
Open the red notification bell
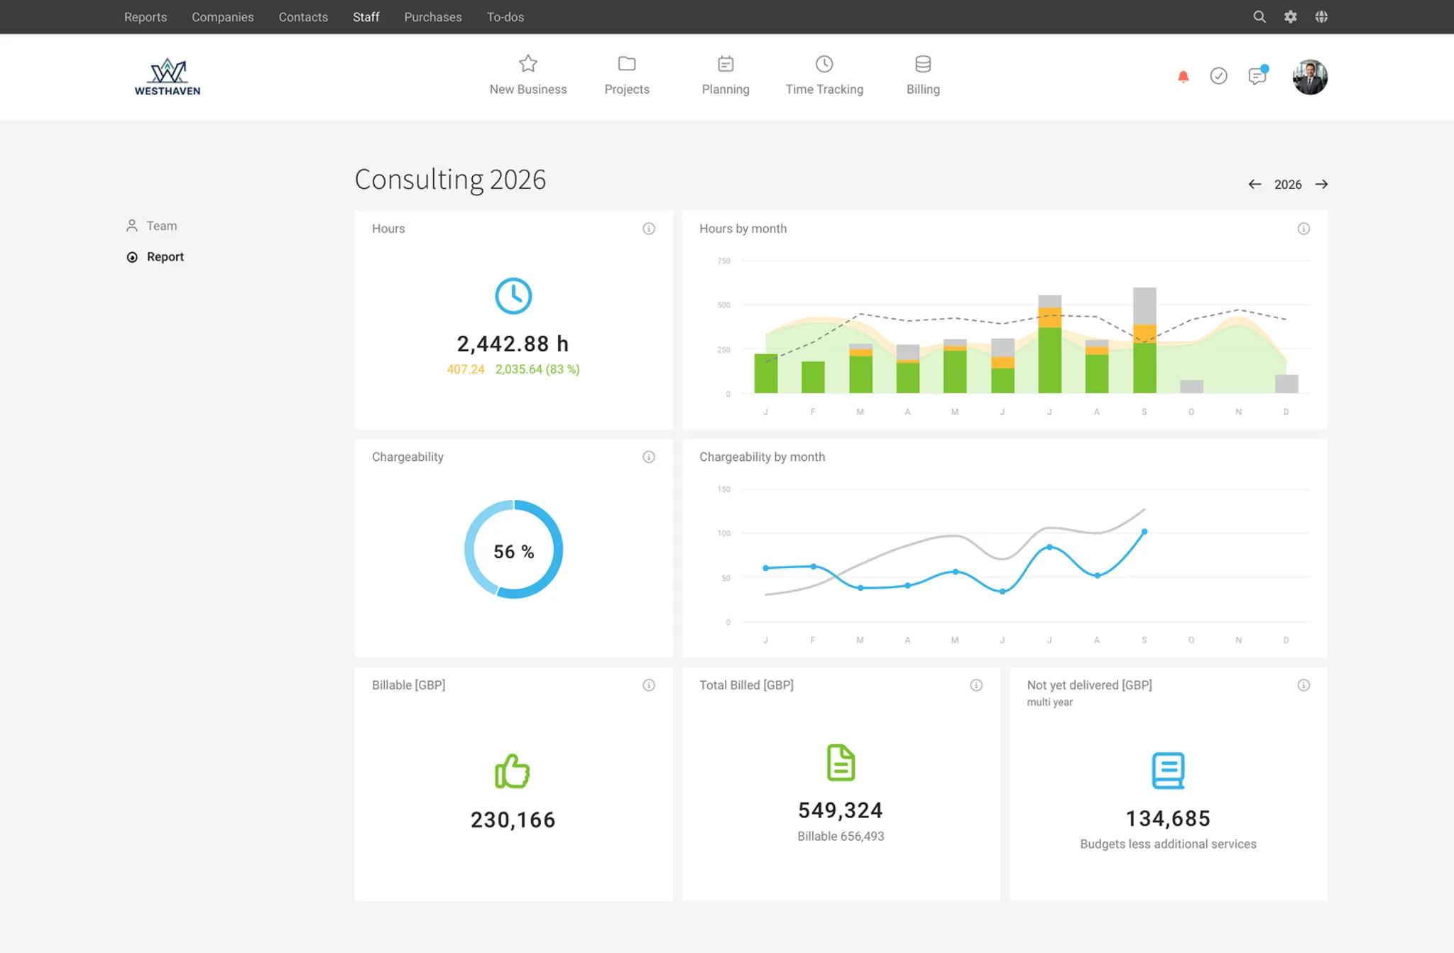tap(1183, 76)
